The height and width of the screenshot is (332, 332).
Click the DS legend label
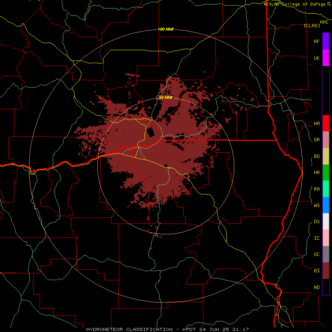tap(317, 222)
